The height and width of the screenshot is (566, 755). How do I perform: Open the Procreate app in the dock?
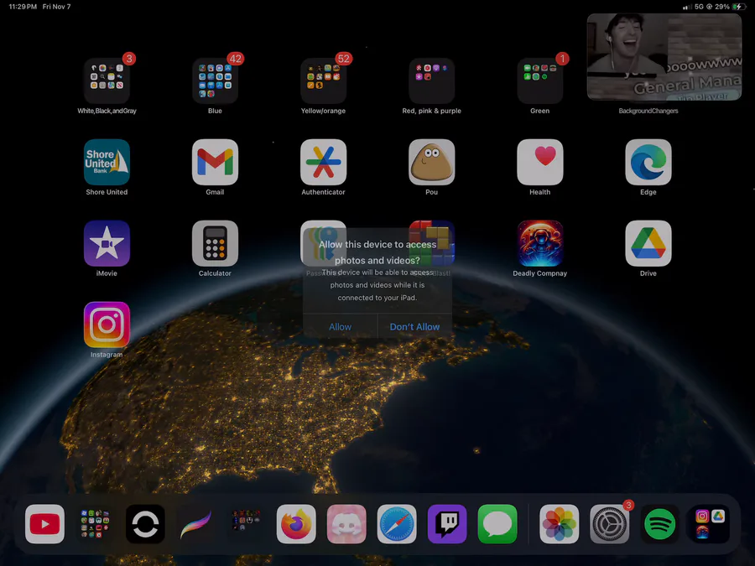[195, 524]
